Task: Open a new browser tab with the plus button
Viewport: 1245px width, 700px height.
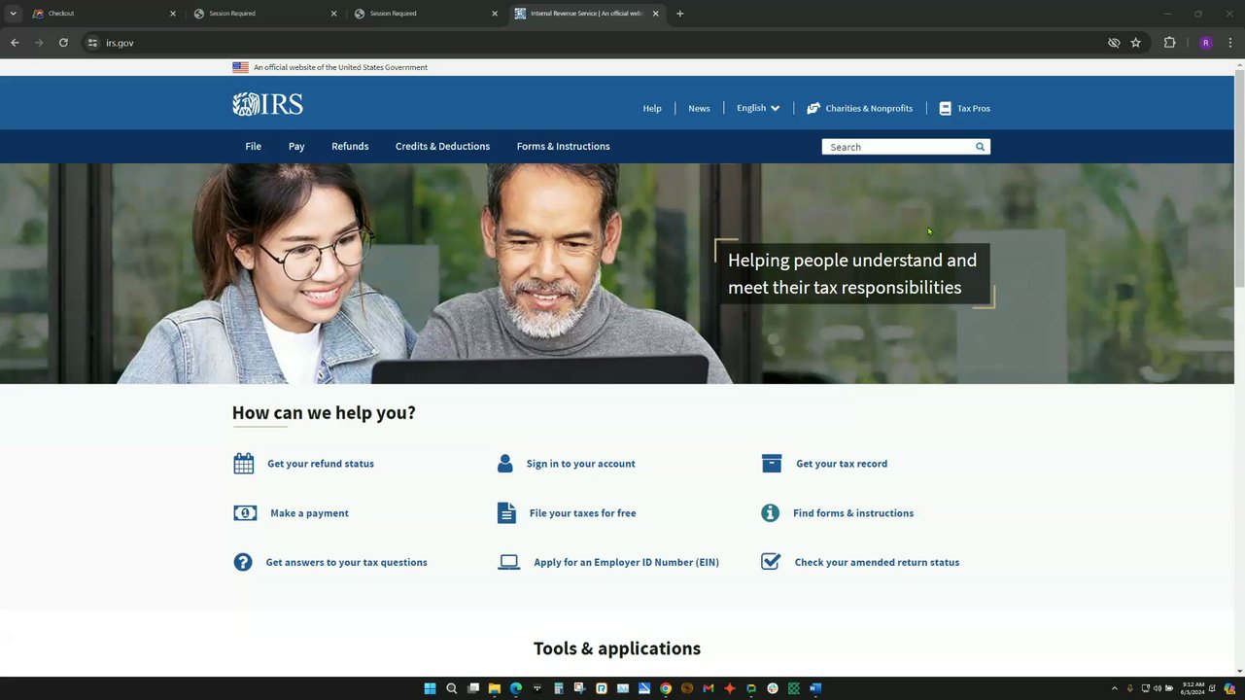Action: pyautogui.click(x=679, y=14)
